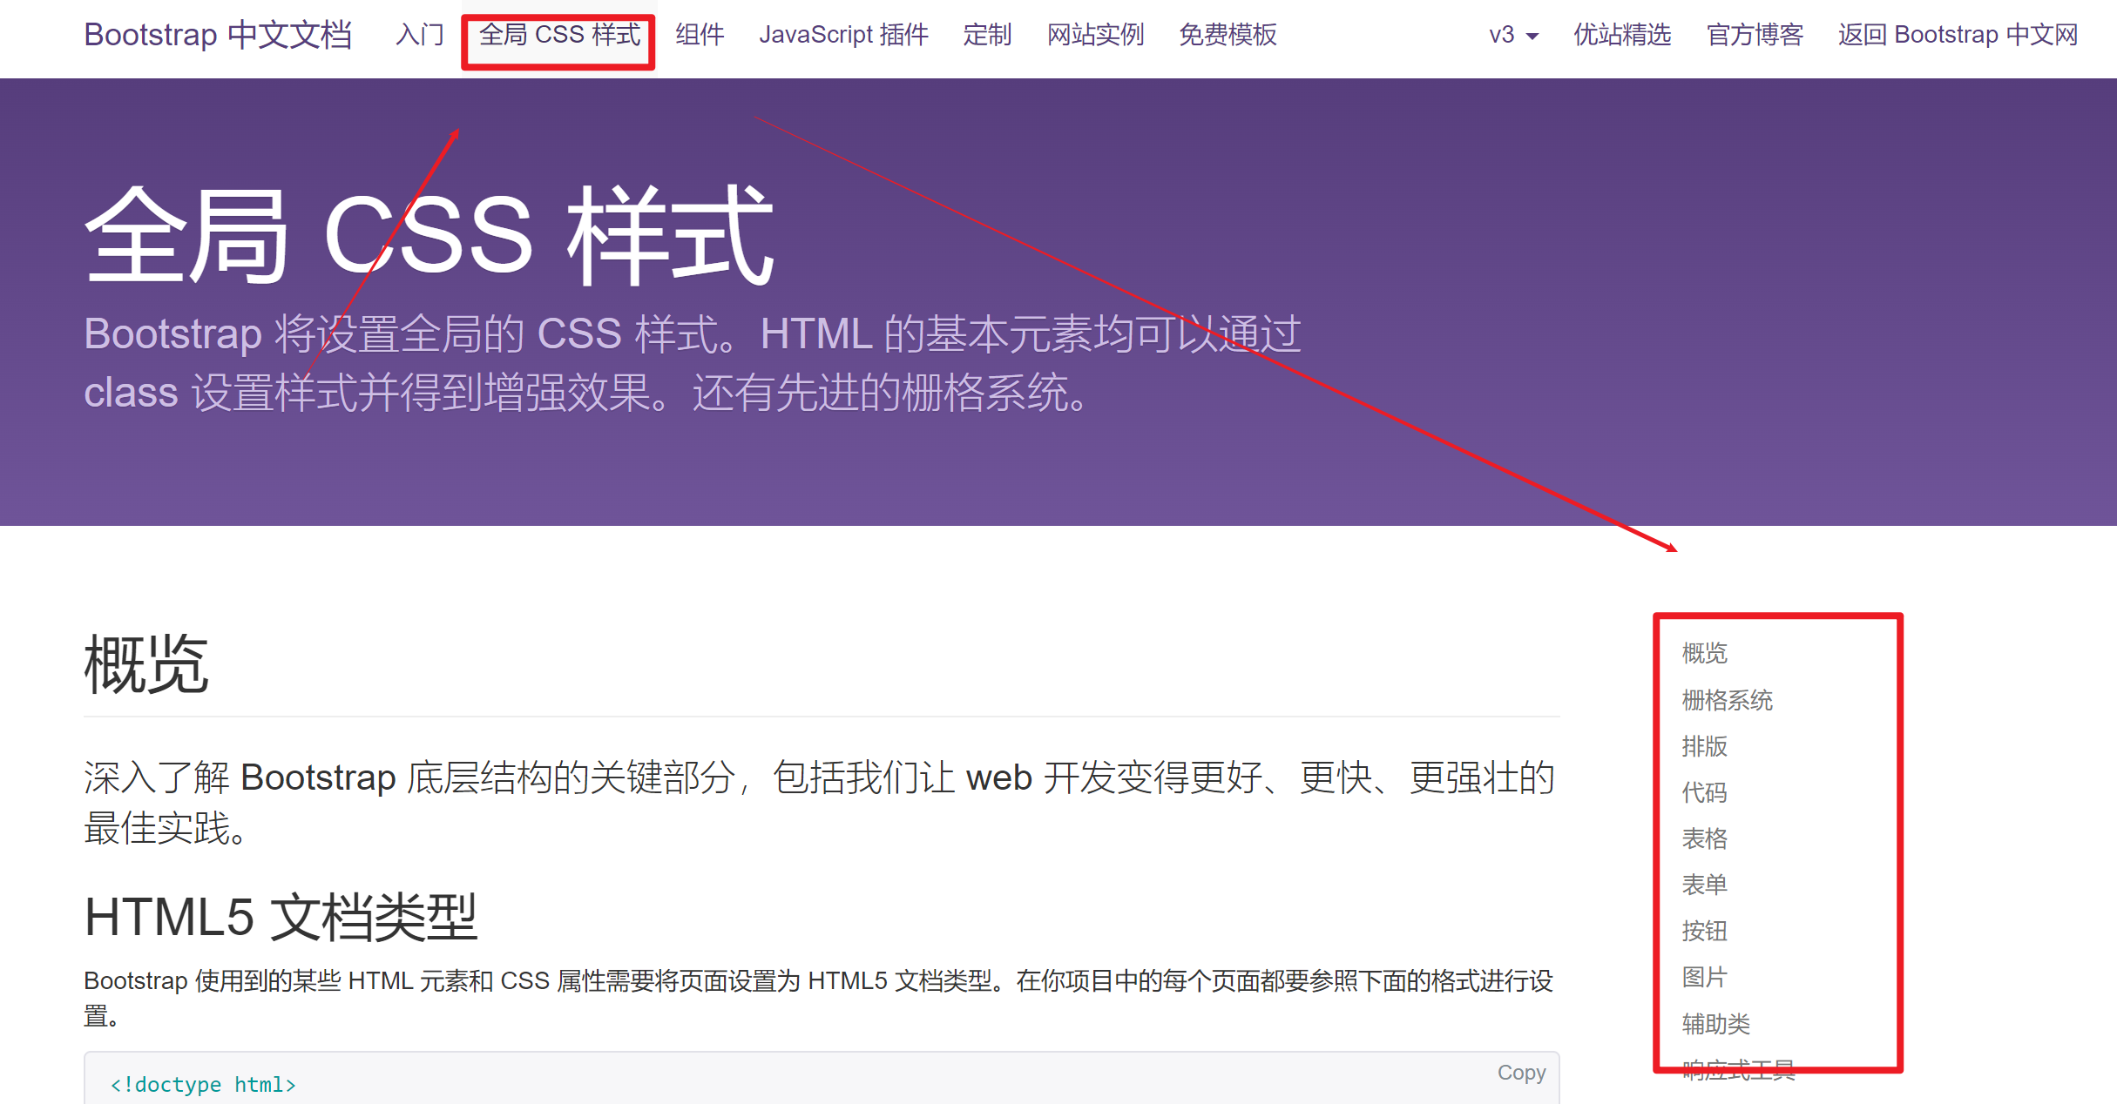Open the 优站精选 link
Image resolution: width=2117 pixels, height=1104 pixels.
point(1622,35)
